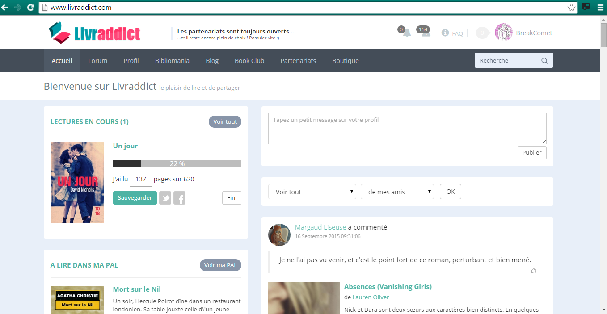Click the browser forward arrow
This screenshot has height=314, width=607.
(x=18, y=7)
